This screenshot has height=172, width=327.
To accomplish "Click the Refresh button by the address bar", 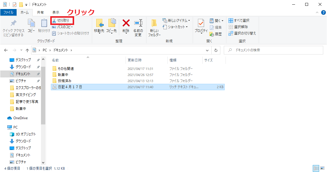I will click(x=216, y=50).
